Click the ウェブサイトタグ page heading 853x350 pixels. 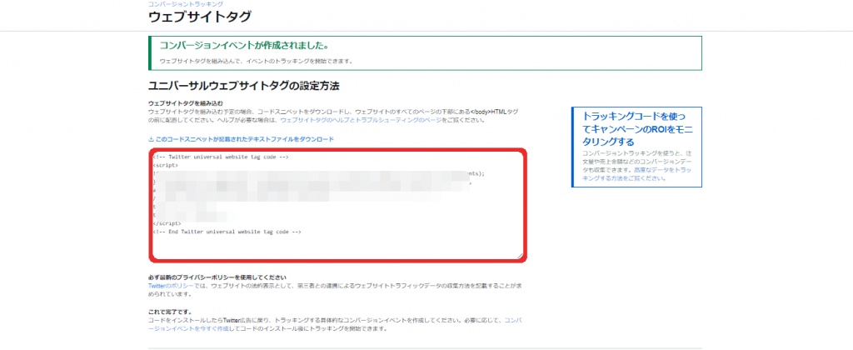tap(200, 17)
